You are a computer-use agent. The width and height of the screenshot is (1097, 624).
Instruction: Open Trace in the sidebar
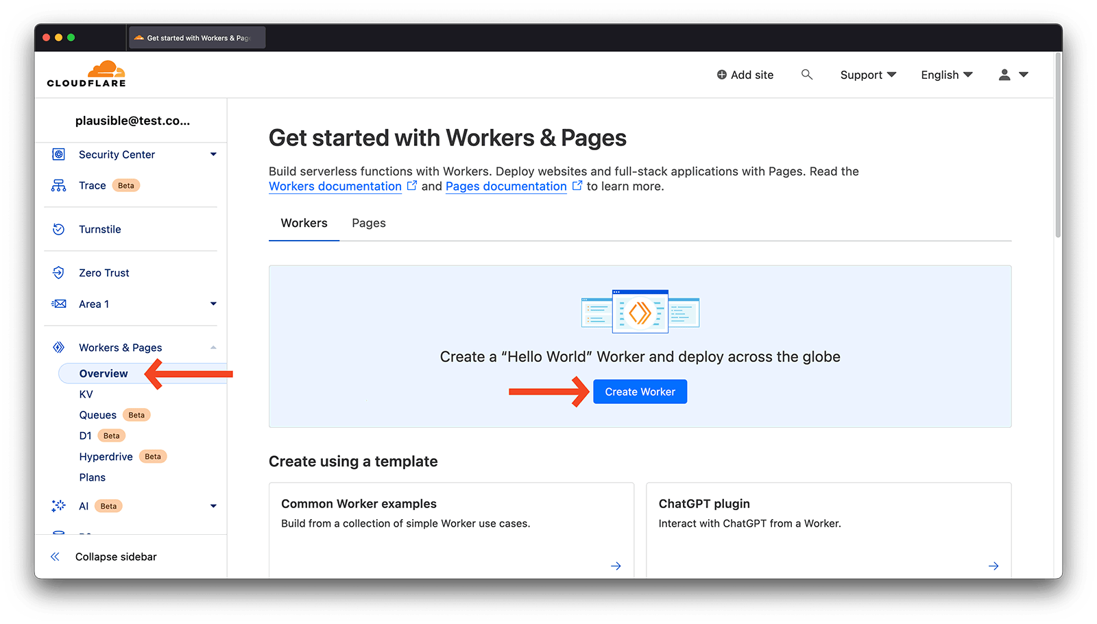pyautogui.click(x=93, y=185)
